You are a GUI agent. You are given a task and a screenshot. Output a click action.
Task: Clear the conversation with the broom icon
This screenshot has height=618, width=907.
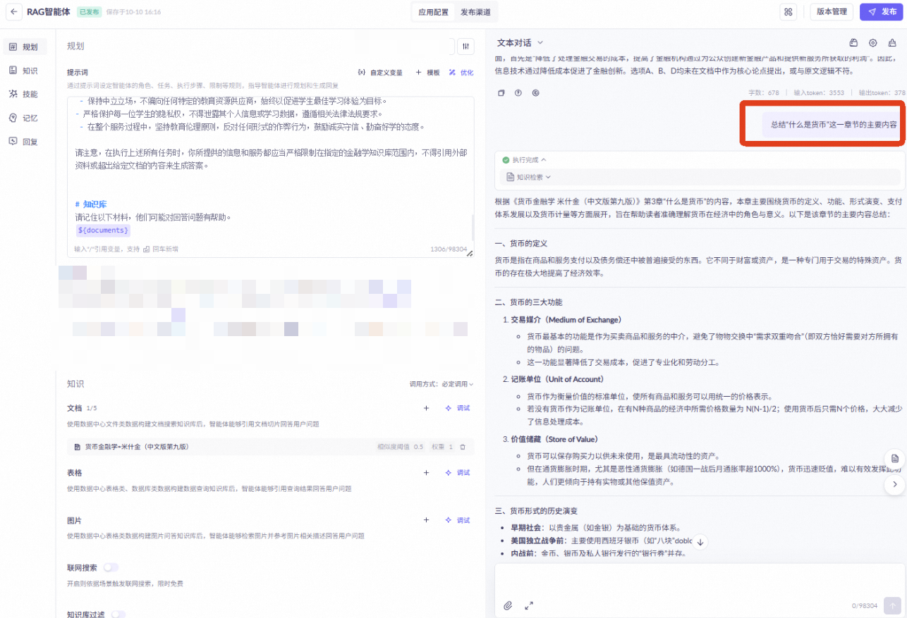click(893, 43)
